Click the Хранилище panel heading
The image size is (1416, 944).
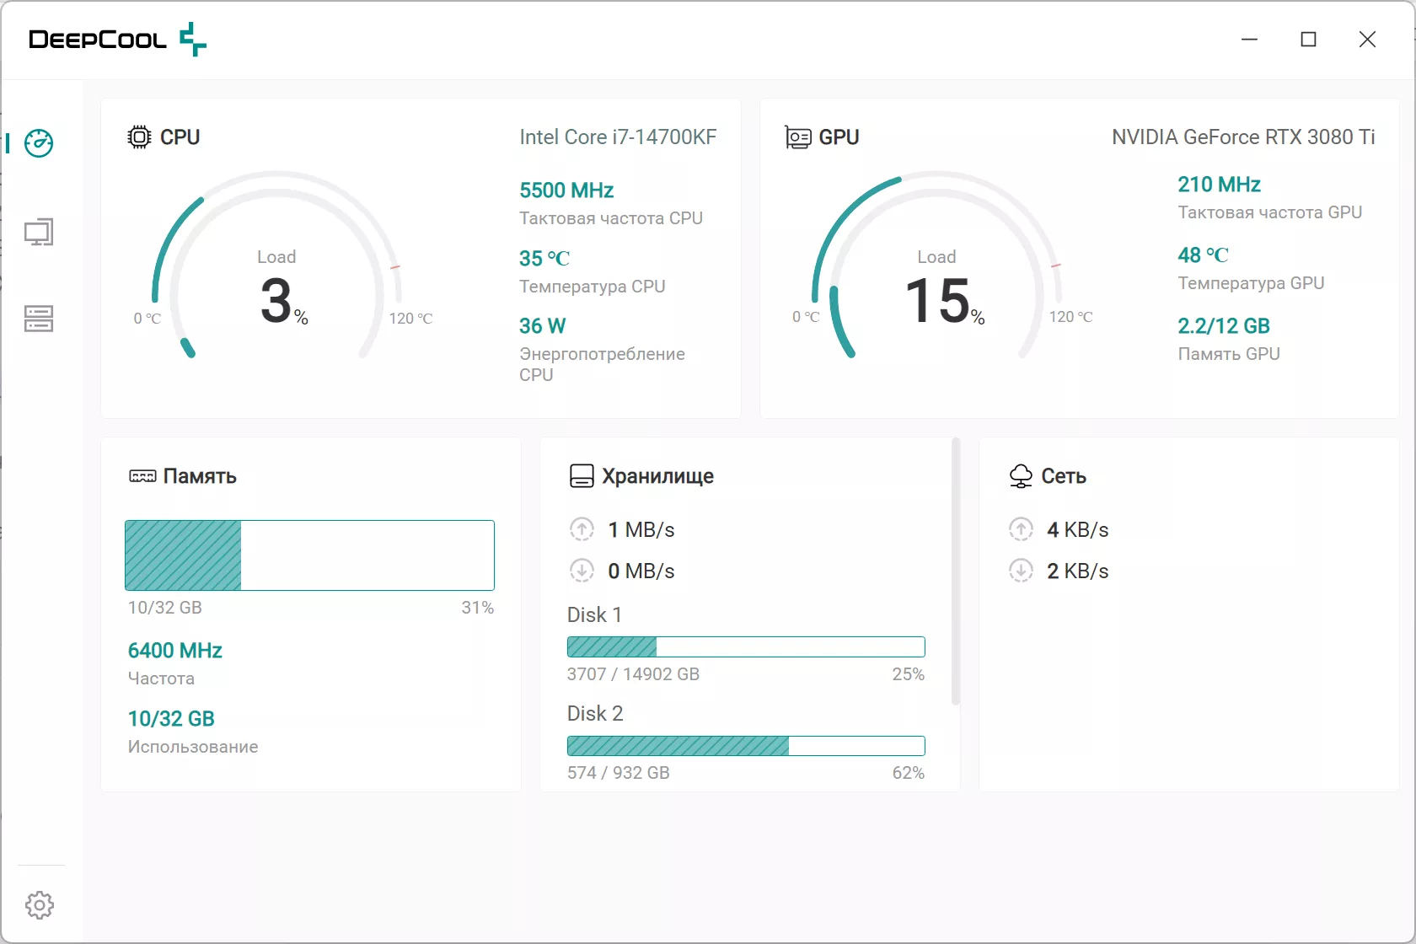click(657, 476)
